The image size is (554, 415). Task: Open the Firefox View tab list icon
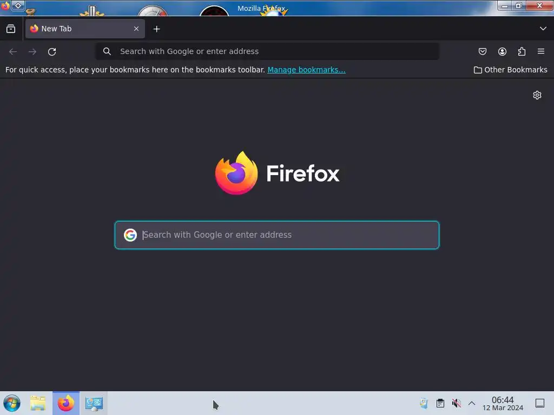(x=11, y=29)
